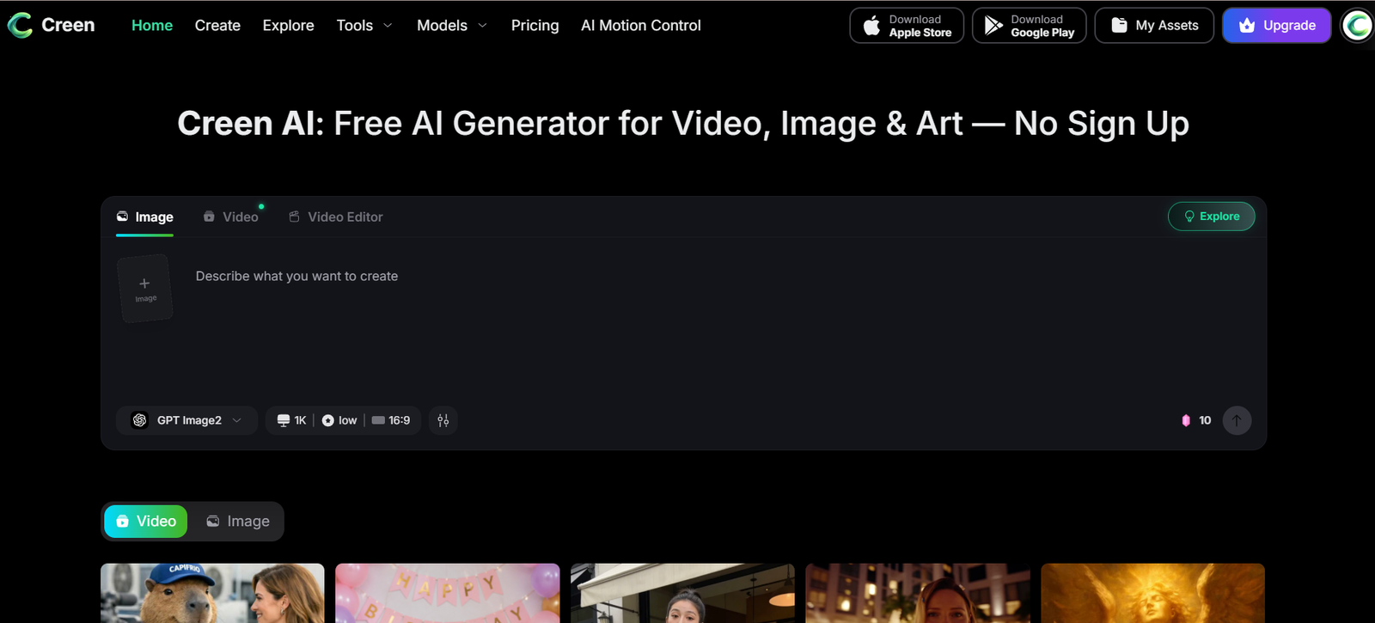Click Download Google Play button
The width and height of the screenshot is (1375, 623).
coord(1030,26)
